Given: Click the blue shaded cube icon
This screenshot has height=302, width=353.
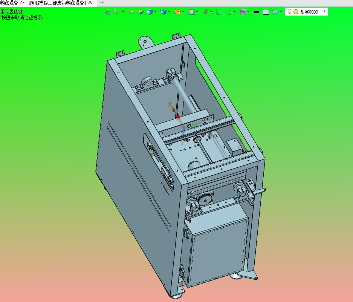Looking at the screenshot, I should pos(150,12).
